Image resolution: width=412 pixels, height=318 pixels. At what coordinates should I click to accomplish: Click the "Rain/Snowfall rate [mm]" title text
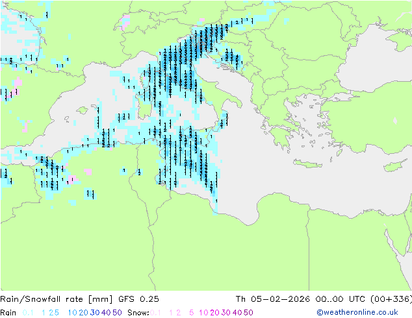[57, 299]
